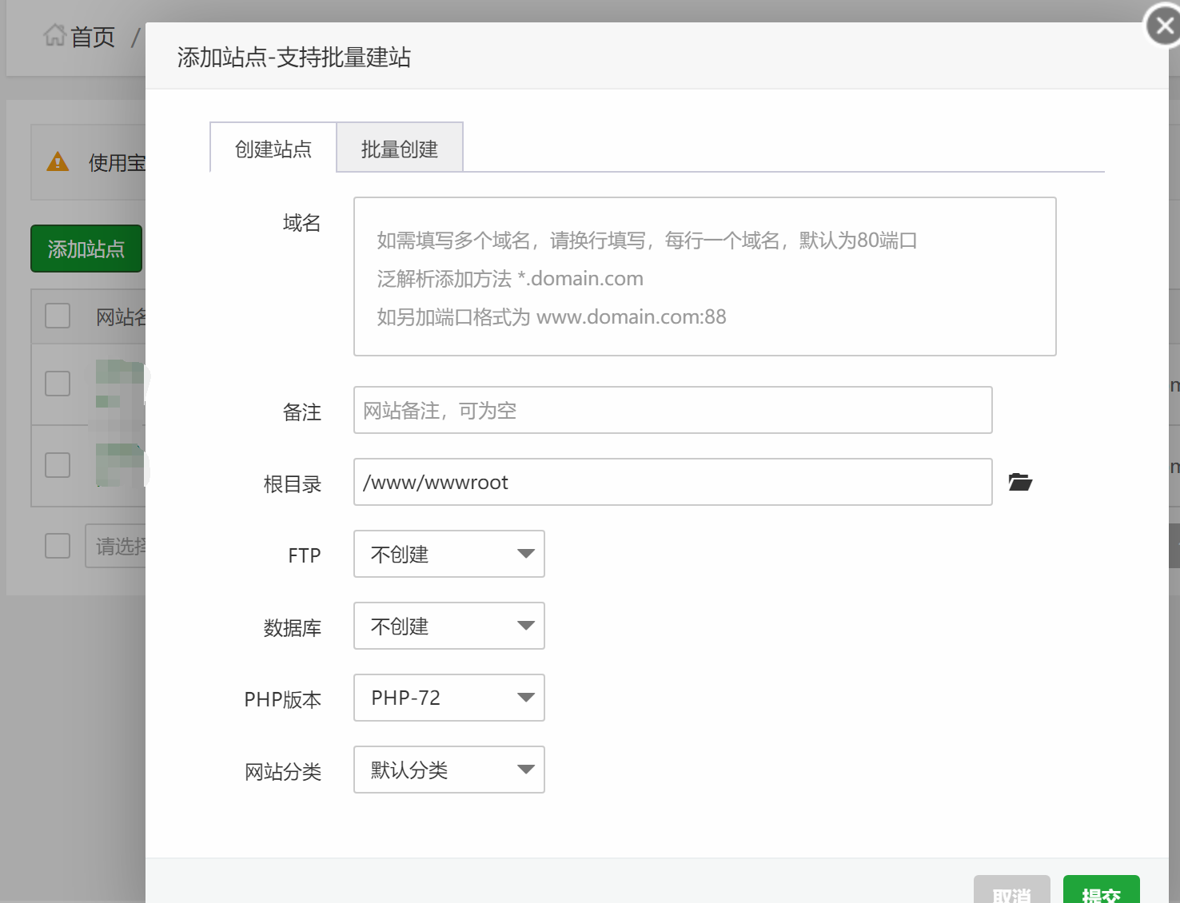Open the 网站分类 dropdown
Image resolution: width=1180 pixels, height=903 pixels.
click(x=448, y=770)
